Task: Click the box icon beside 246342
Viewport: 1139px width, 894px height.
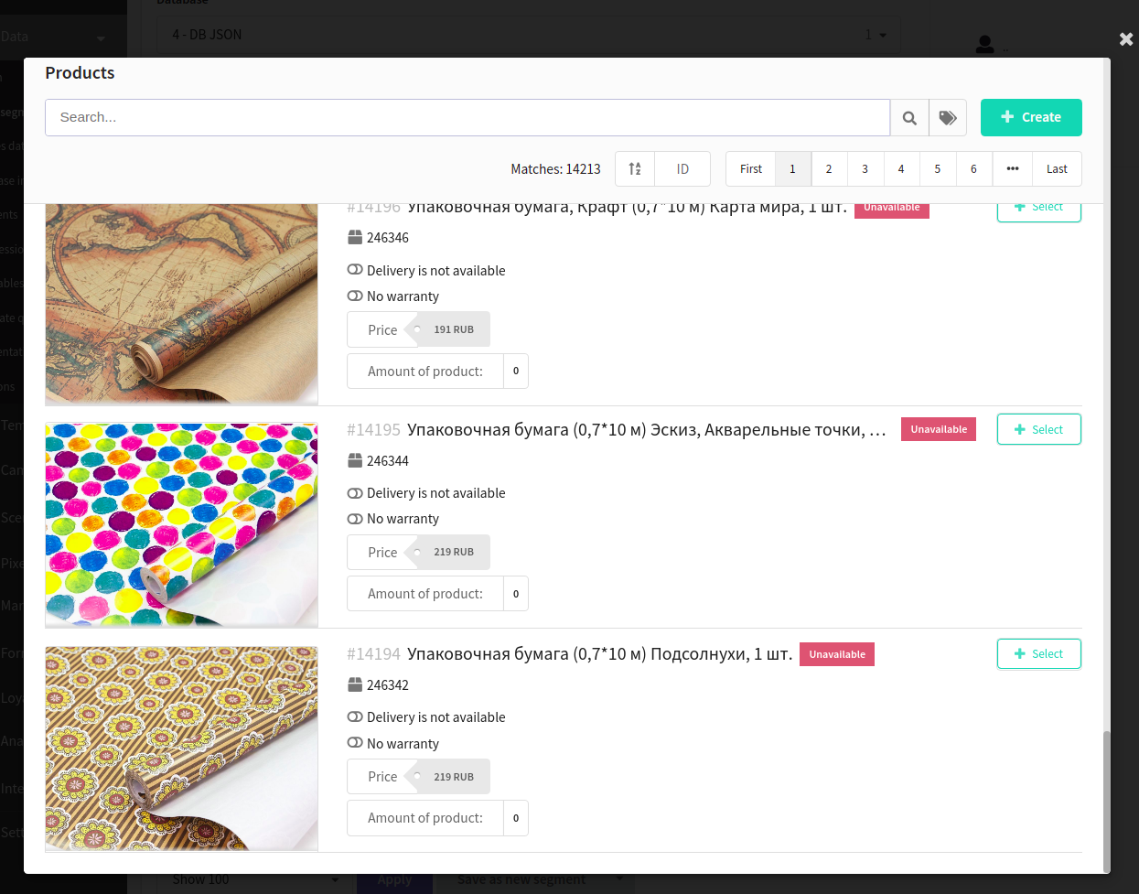Action: tap(355, 685)
